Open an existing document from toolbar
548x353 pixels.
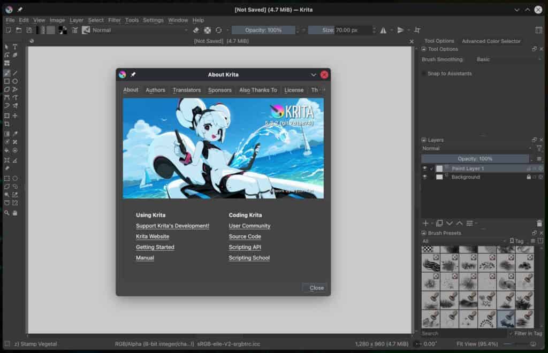pos(19,30)
